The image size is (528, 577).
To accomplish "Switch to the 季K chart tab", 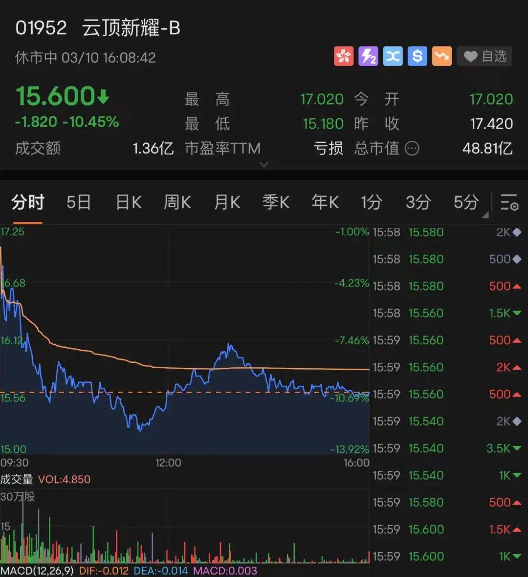I will point(276,202).
